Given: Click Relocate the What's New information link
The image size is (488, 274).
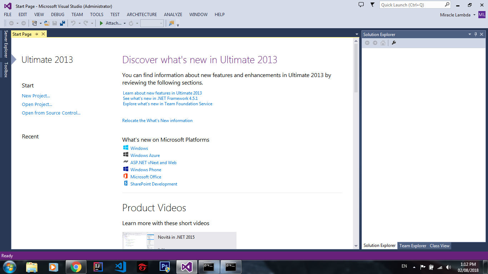Looking at the screenshot, I should point(157,121).
